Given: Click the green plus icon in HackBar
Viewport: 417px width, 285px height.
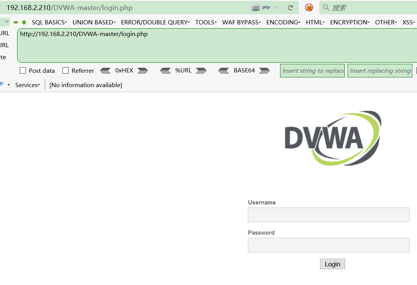Looking at the screenshot, I should point(24,22).
